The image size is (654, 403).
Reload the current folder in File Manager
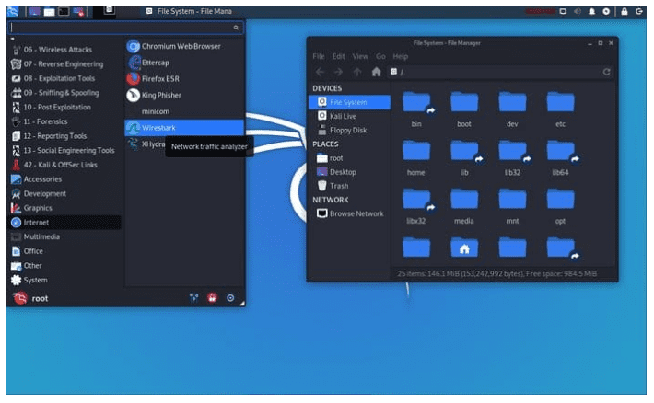[606, 72]
